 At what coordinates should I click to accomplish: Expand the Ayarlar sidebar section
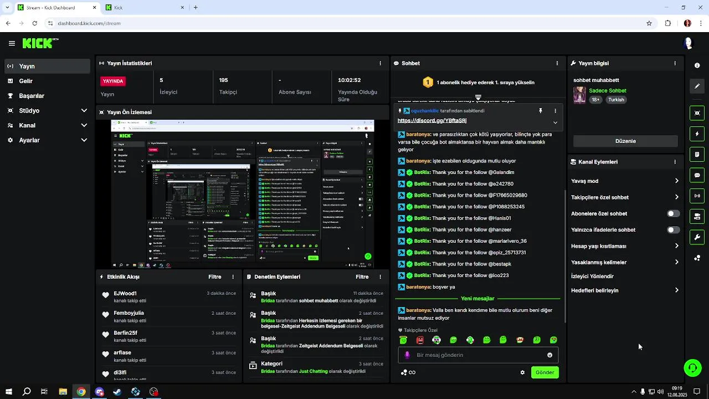coord(47,140)
